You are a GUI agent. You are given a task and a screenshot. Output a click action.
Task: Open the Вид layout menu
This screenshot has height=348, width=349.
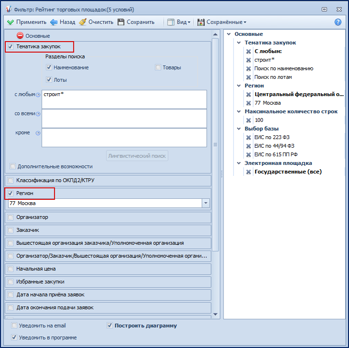179,22
